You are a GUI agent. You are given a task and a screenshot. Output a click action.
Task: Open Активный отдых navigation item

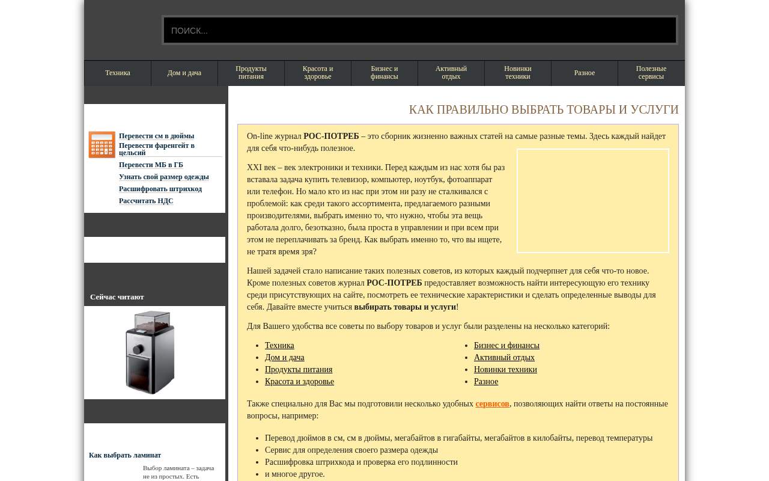point(451,73)
